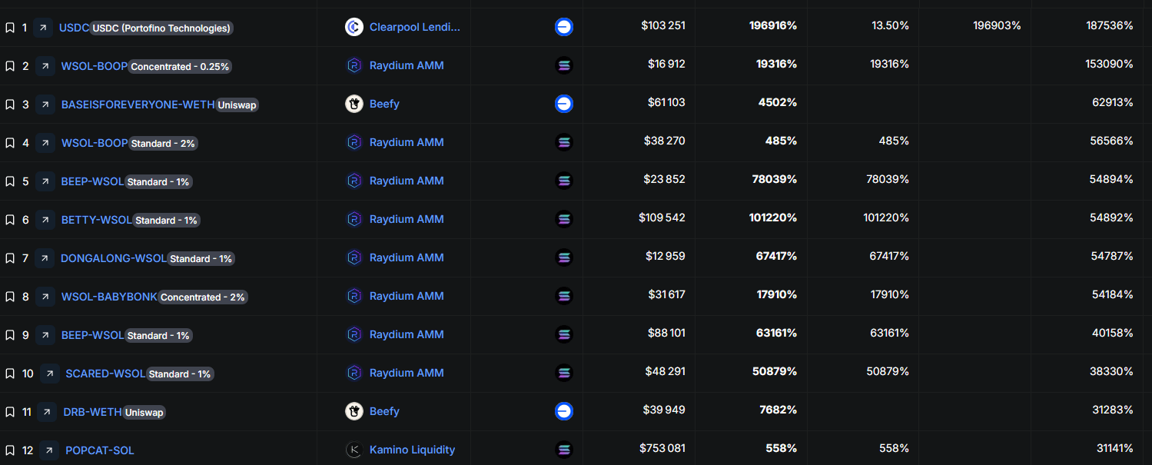Bookmark the USDC Portofino Technologies pool
The height and width of the screenshot is (465, 1152).
(10, 28)
